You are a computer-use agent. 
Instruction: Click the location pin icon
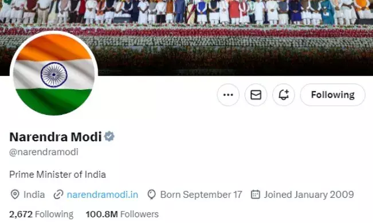[x=15, y=194]
